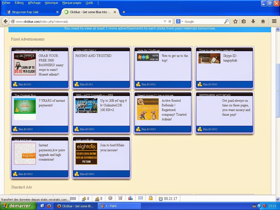
Task: Click coins icon on SEPTEMBER HOT PICKS footer
Action: 200,129
